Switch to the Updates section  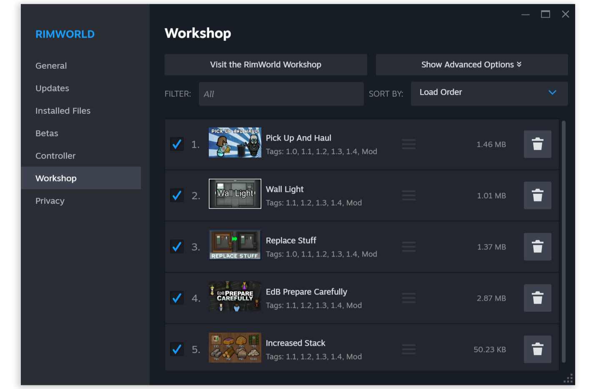pyautogui.click(x=81, y=88)
